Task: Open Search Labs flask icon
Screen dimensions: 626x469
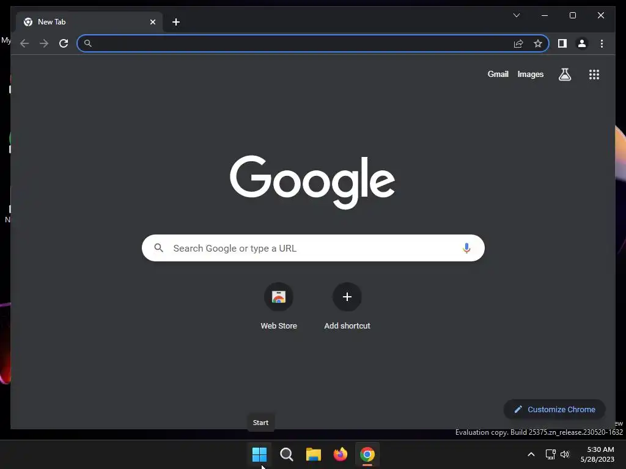Action: click(x=564, y=74)
